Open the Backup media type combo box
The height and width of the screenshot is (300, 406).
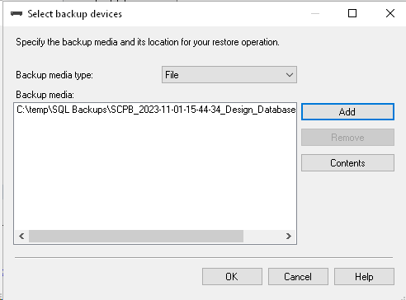point(229,74)
